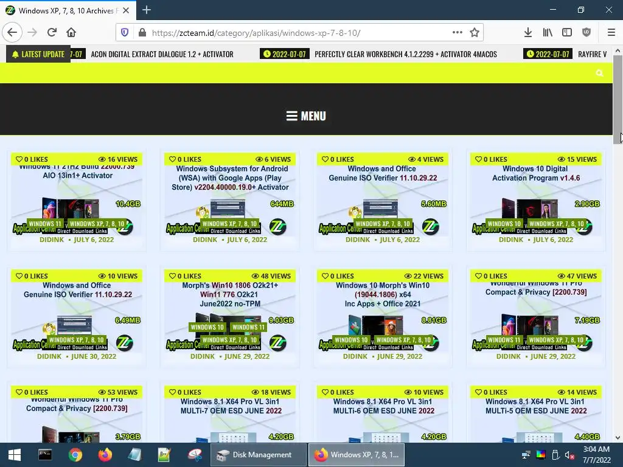Viewport: 623px width, 467px height.
Task: Open the taskbar clock and date
Action: [x=596, y=455]
